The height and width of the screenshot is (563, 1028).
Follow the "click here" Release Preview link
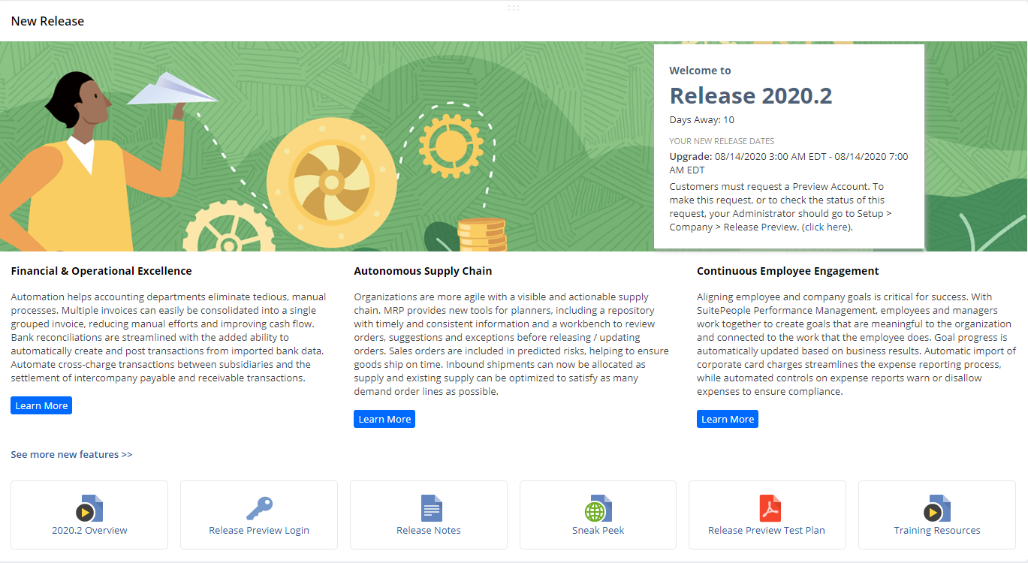tap(827, 227)
